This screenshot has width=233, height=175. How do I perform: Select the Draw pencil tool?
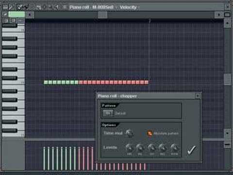tap(19, 7)
